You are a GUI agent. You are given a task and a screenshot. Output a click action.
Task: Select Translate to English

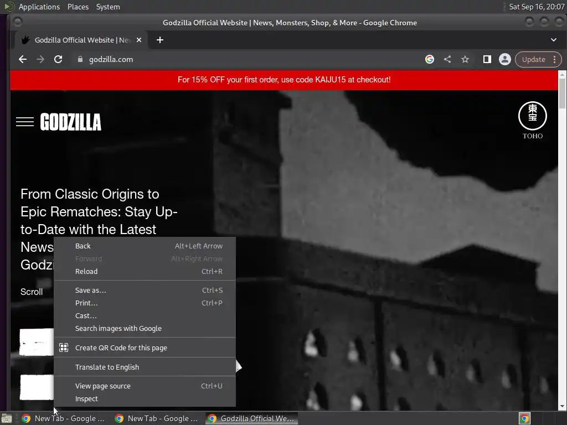tap(145, 367)
